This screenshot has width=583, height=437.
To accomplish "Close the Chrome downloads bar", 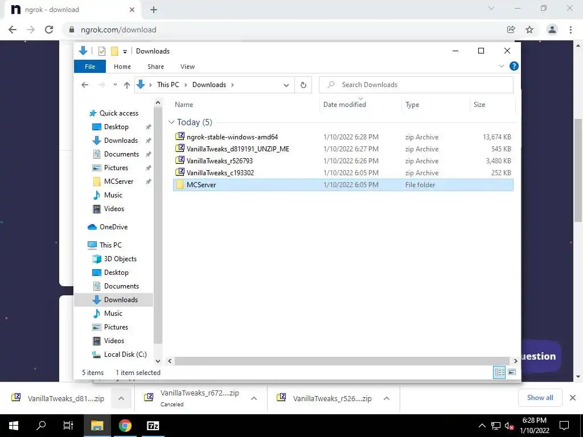I will point(573,398).
